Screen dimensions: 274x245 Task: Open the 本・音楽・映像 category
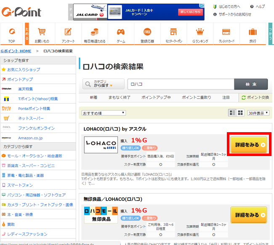20,214
